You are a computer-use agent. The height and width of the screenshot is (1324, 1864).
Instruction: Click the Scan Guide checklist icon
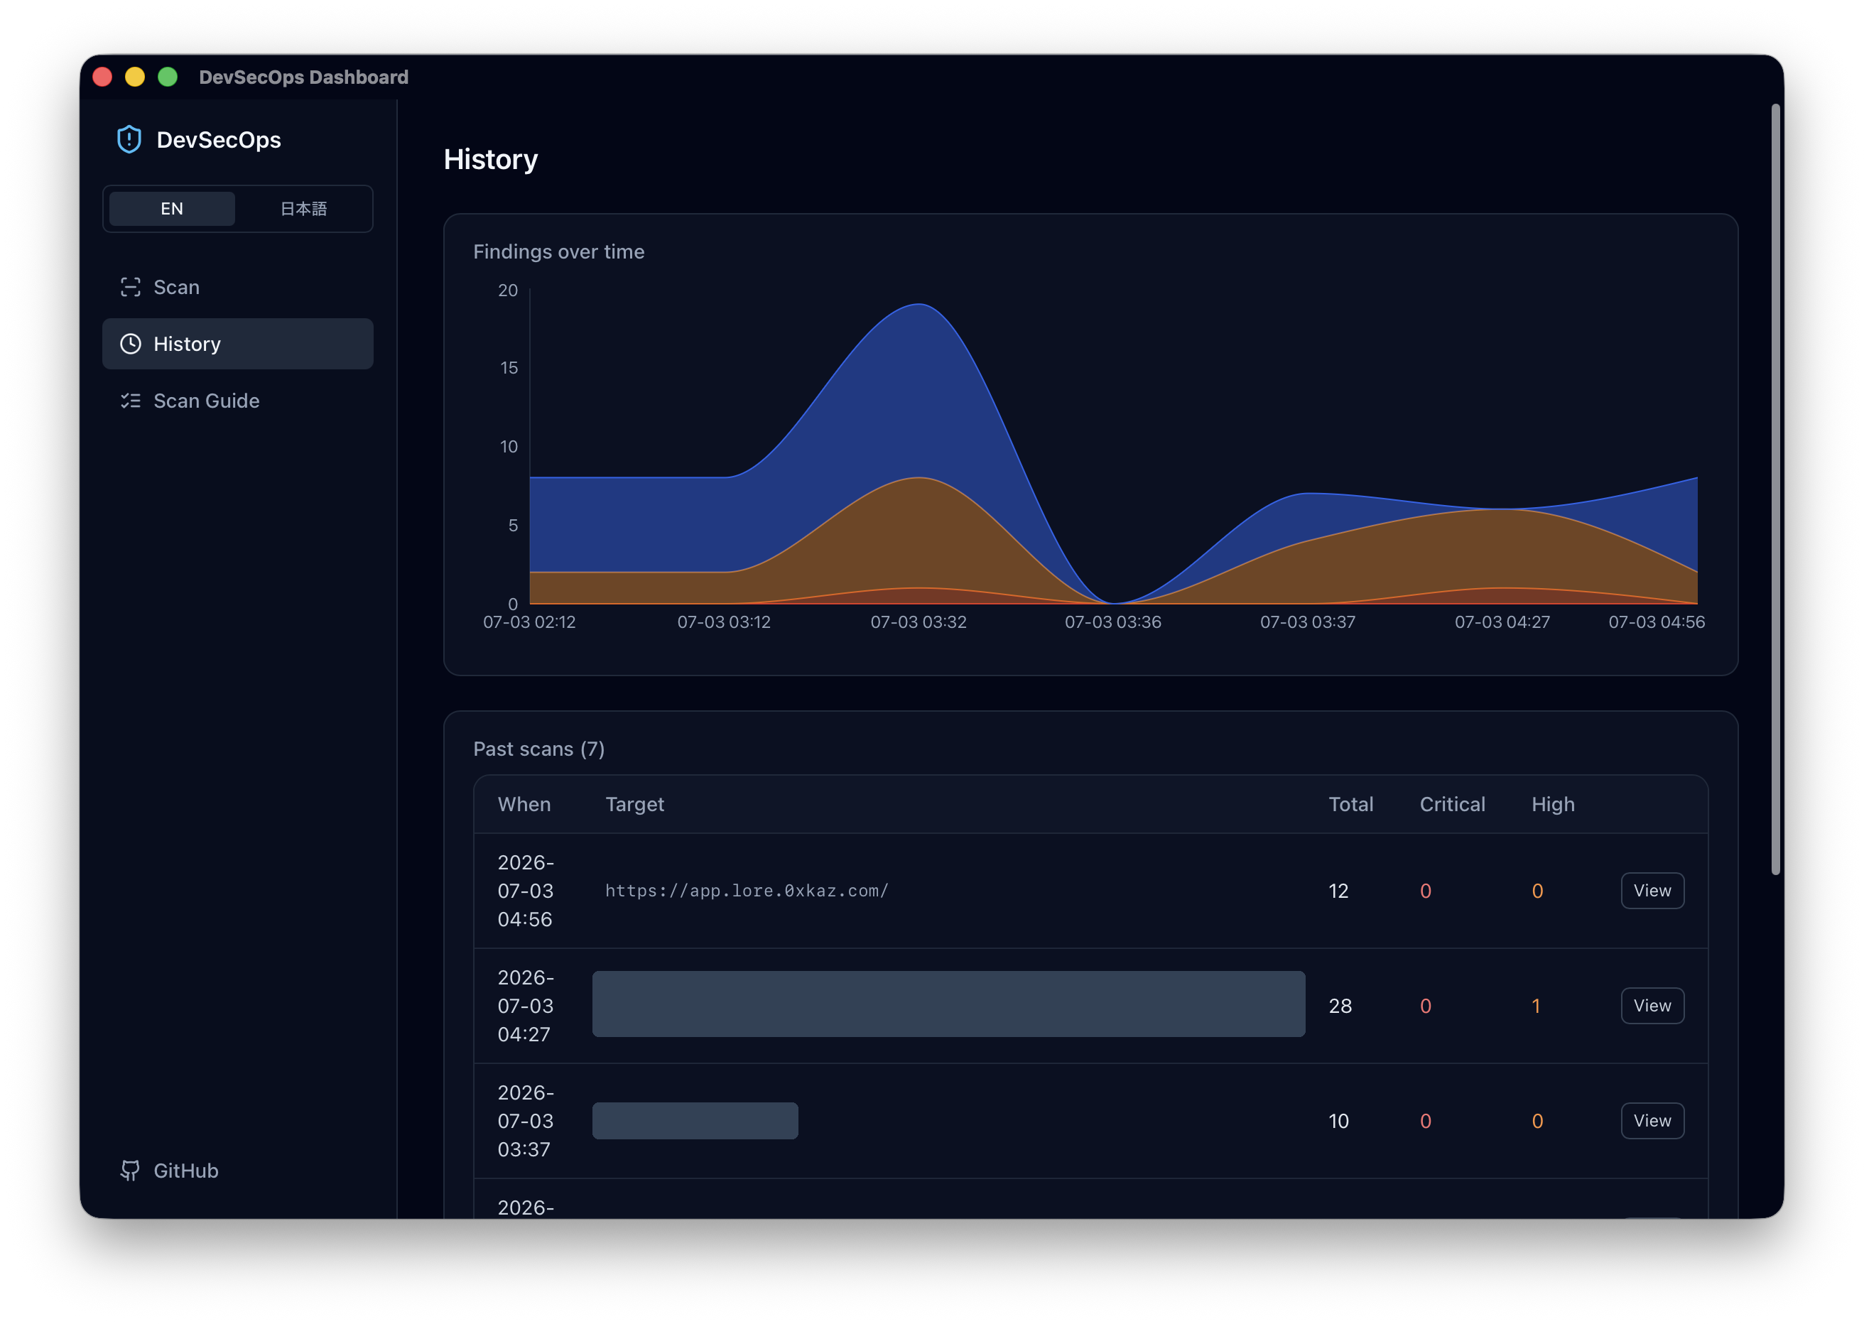pos(131,401)
